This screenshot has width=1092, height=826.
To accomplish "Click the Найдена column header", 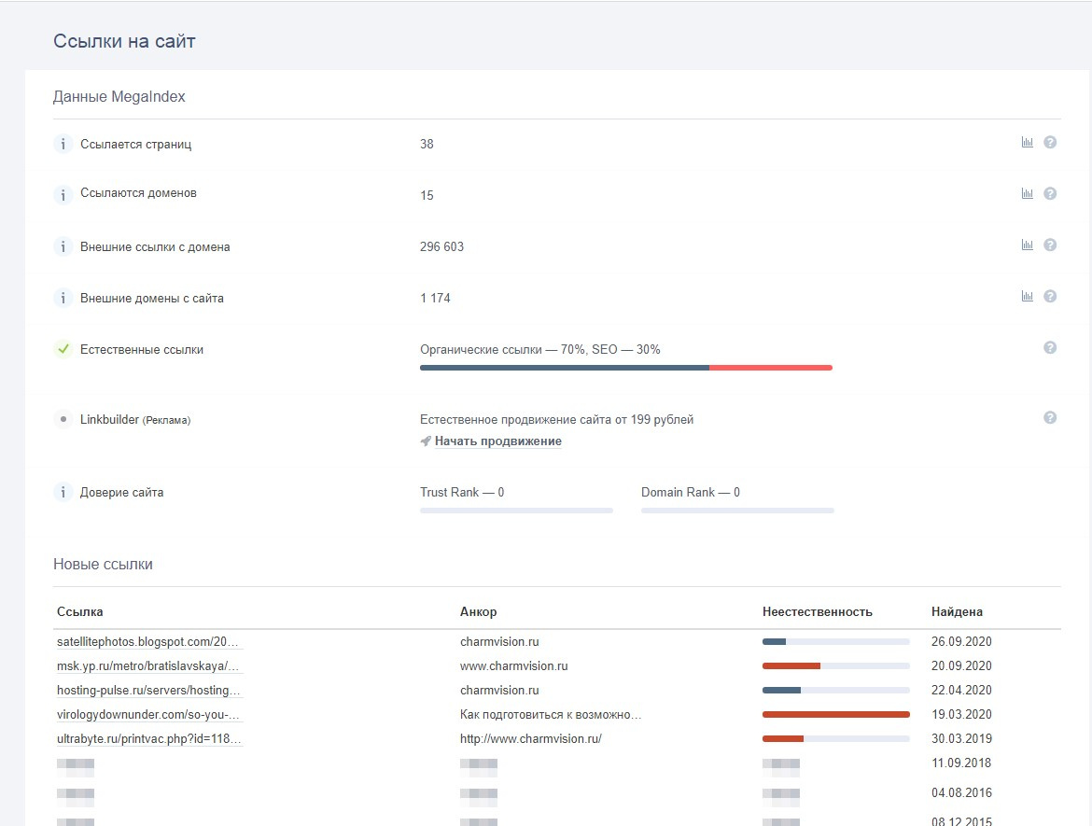I will (957, 612).
